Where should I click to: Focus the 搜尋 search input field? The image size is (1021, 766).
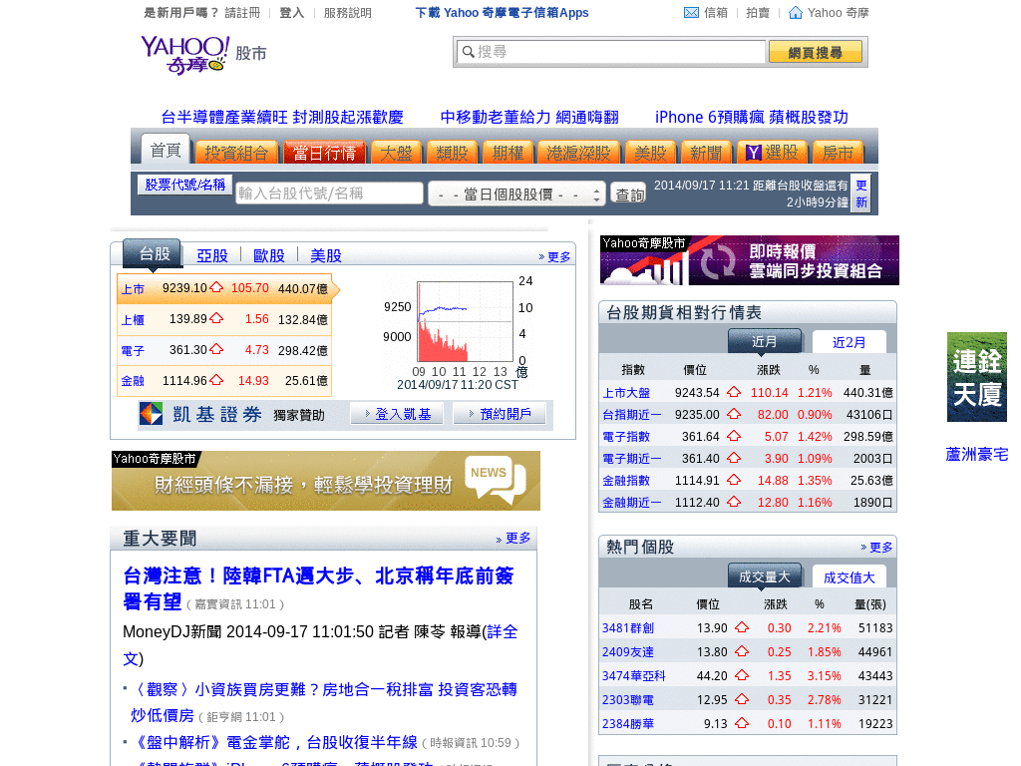[611, 52]
